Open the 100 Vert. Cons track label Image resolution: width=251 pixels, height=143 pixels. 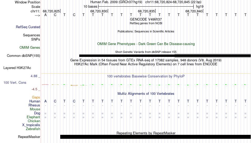15,82
